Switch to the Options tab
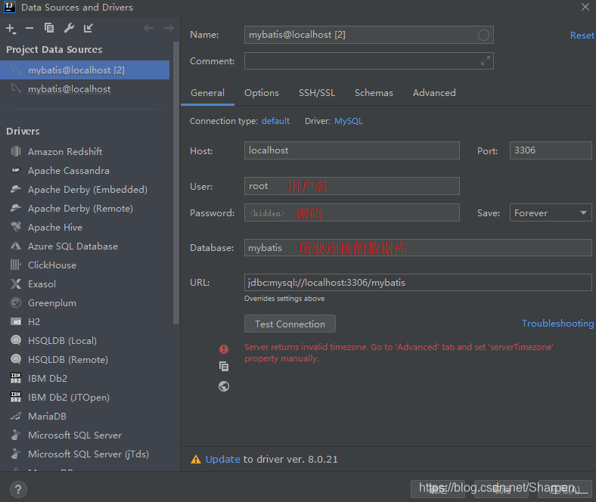 click(262, 93)
